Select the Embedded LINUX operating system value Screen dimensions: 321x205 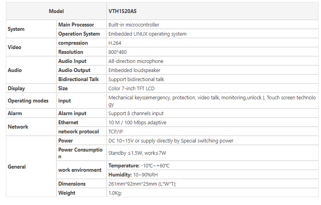pos(212,34)
